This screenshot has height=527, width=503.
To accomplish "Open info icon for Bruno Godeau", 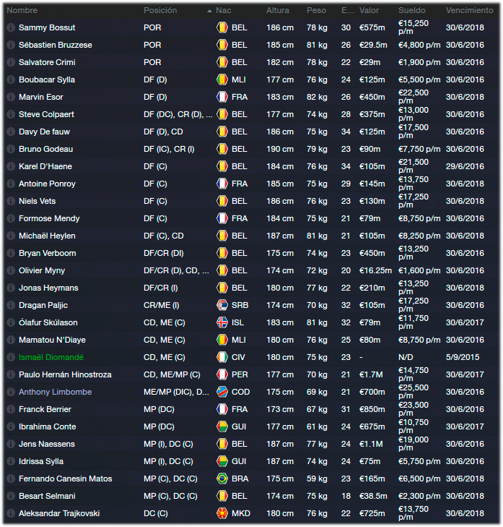I will [x=11, y=149].
